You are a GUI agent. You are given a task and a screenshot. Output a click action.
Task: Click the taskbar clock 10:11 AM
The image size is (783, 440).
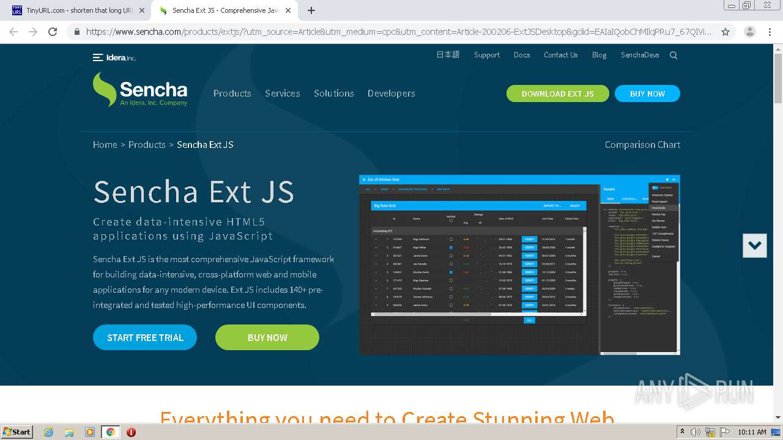(x=752, y=432)
